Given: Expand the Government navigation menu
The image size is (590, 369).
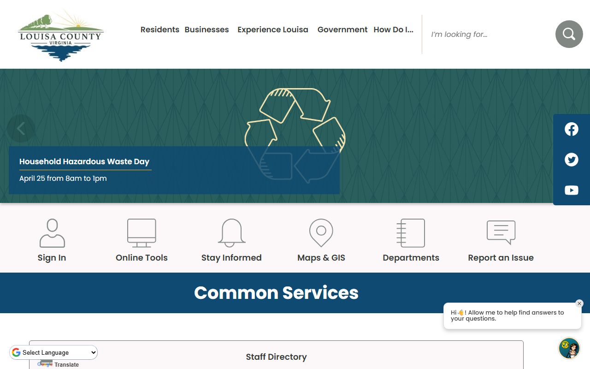Looking at the screenshot, I should click(x=342, y=30).
